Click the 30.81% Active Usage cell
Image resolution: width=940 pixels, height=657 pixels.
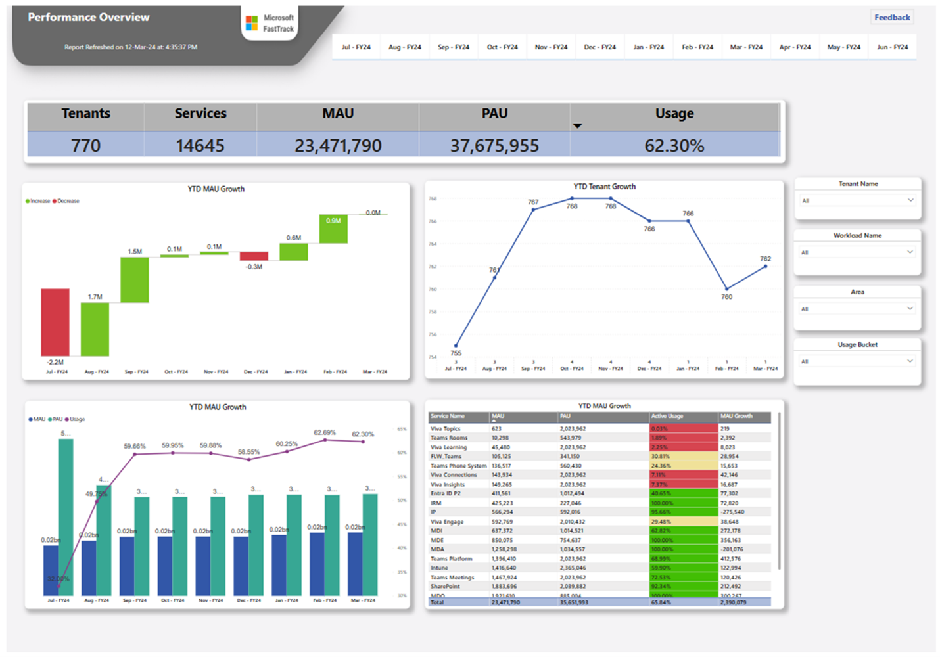(684, 456)
